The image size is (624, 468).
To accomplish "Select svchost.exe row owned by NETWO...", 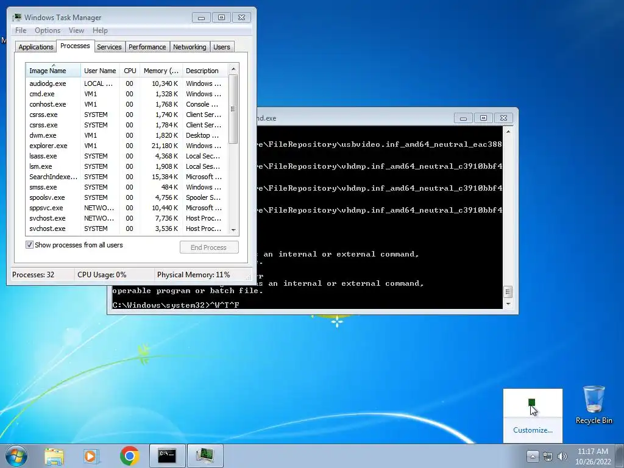I will coord(127,218).
